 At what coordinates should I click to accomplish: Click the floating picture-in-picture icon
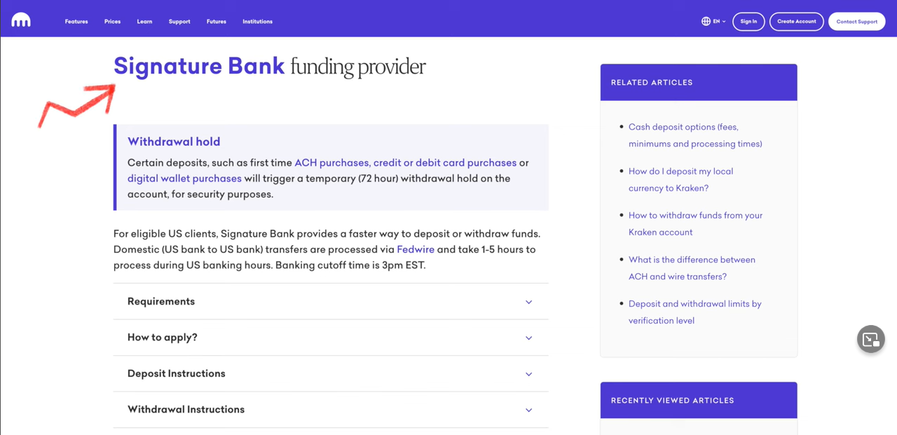(871, 340)
